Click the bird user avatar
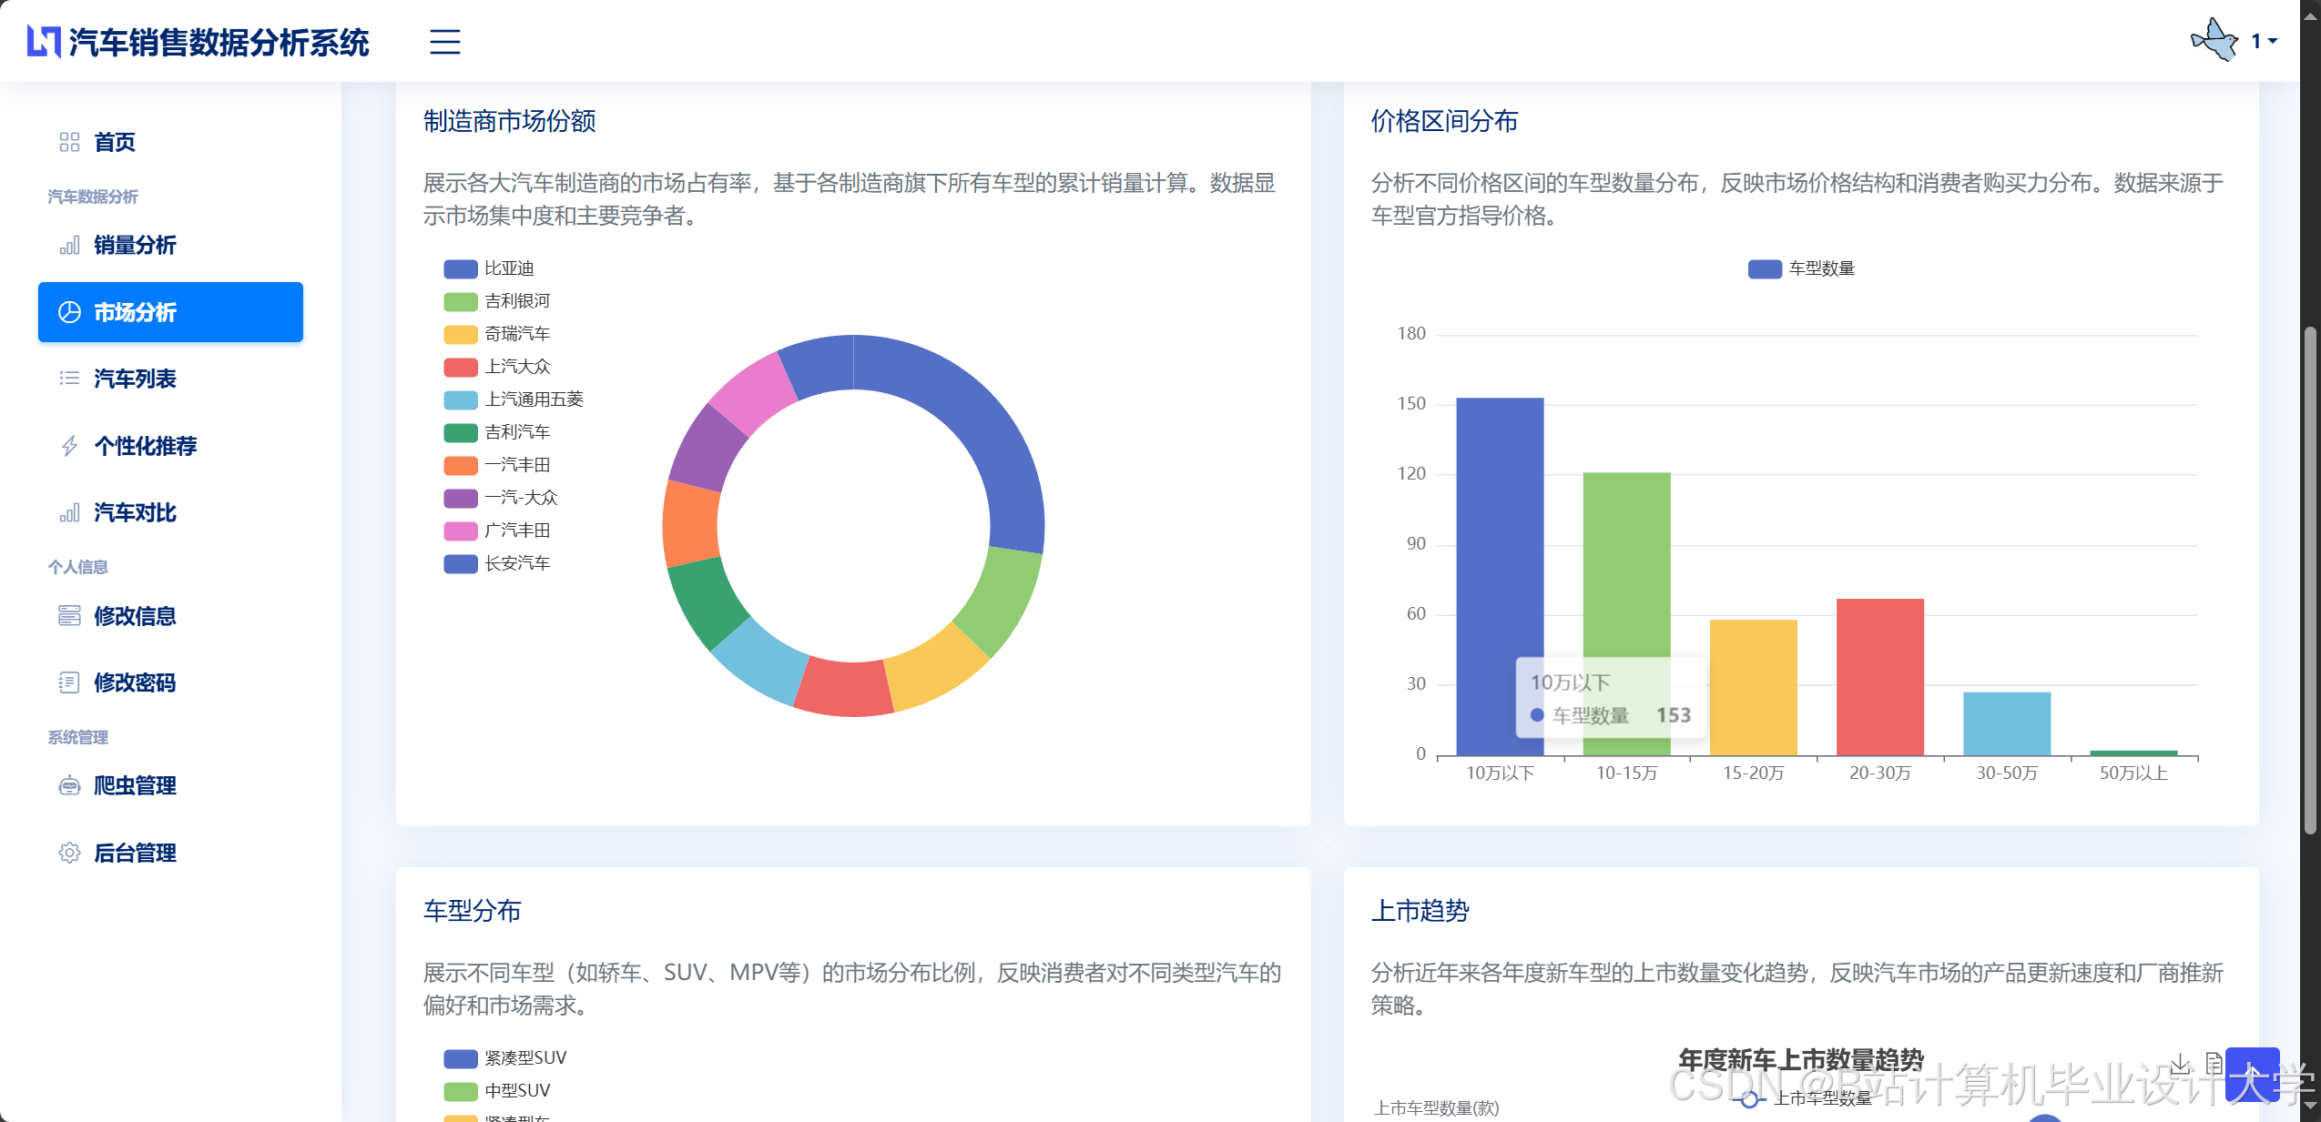2321x1122 pixels. [2214, 41]
